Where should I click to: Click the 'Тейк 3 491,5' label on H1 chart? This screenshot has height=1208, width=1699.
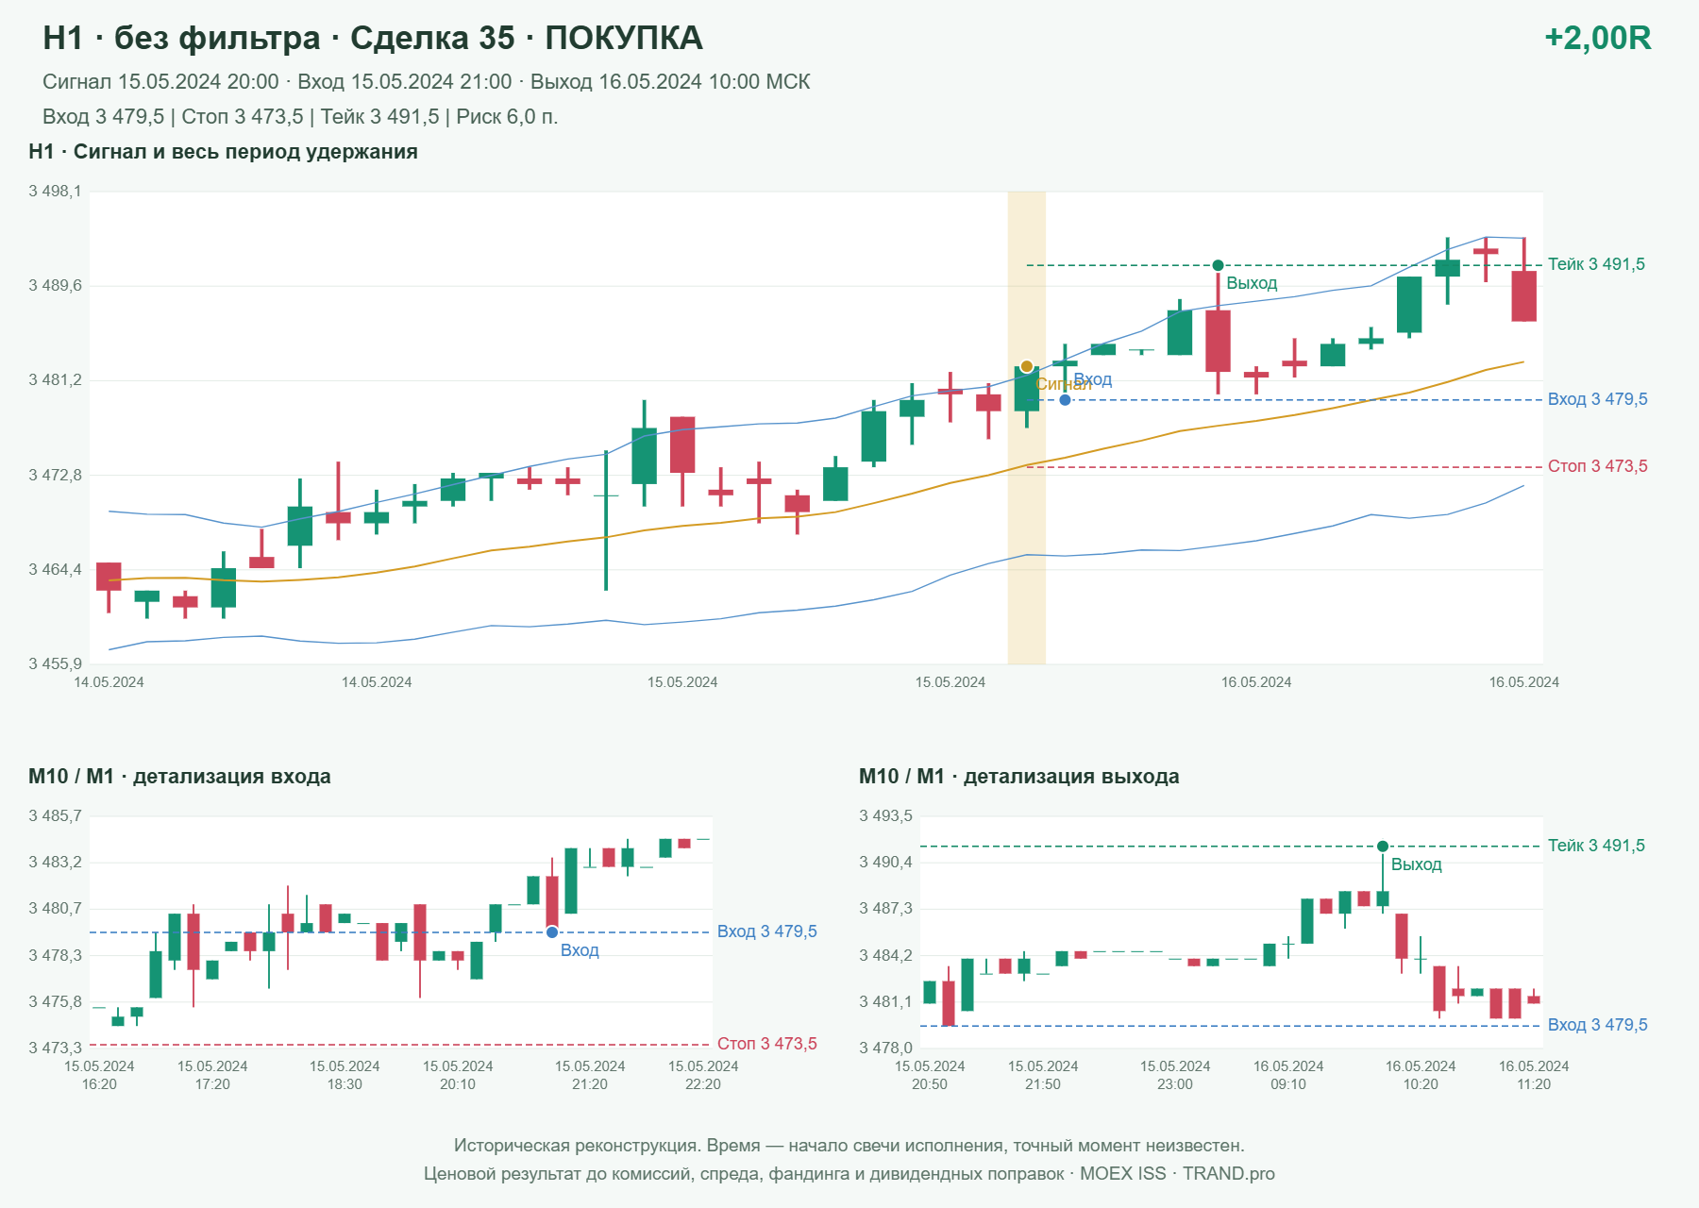(1596, 264)
